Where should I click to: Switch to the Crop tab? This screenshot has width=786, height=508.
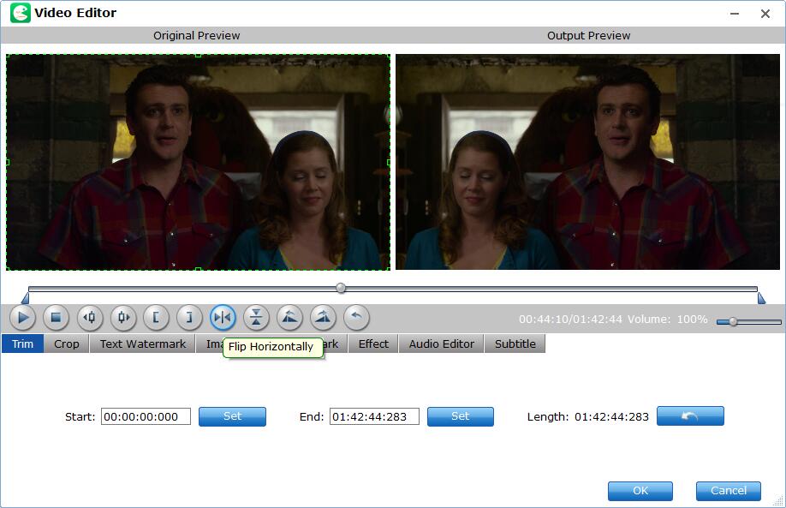click(x=67, y=344)
